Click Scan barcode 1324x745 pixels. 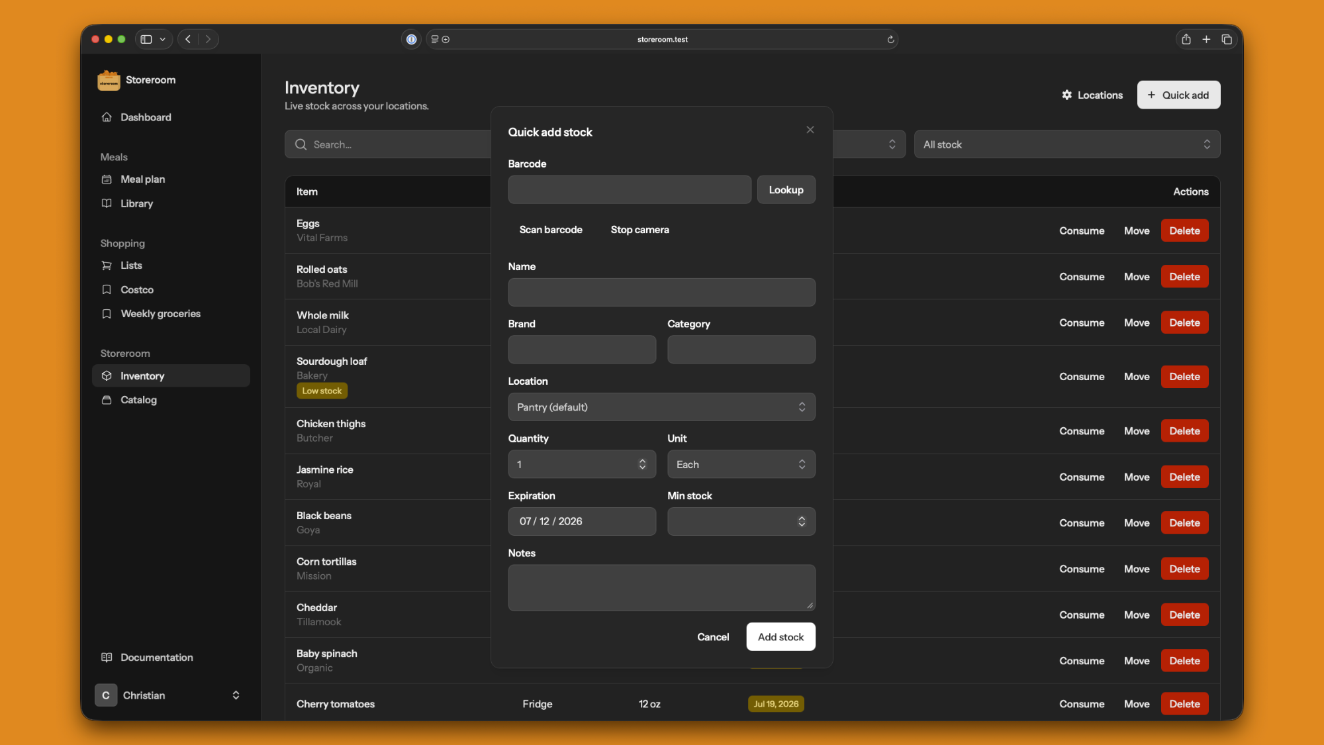coord(551,230)
